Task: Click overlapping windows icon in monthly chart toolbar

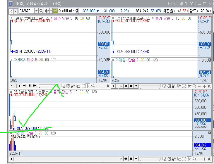Action: pyautogui.click(x=78, y=86)
